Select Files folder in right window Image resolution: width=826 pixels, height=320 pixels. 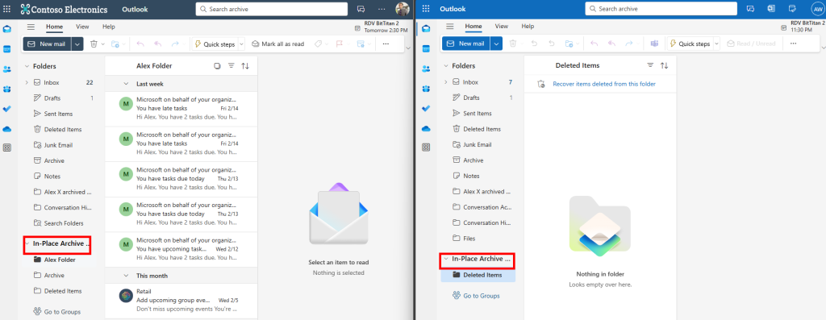point(469,239)
